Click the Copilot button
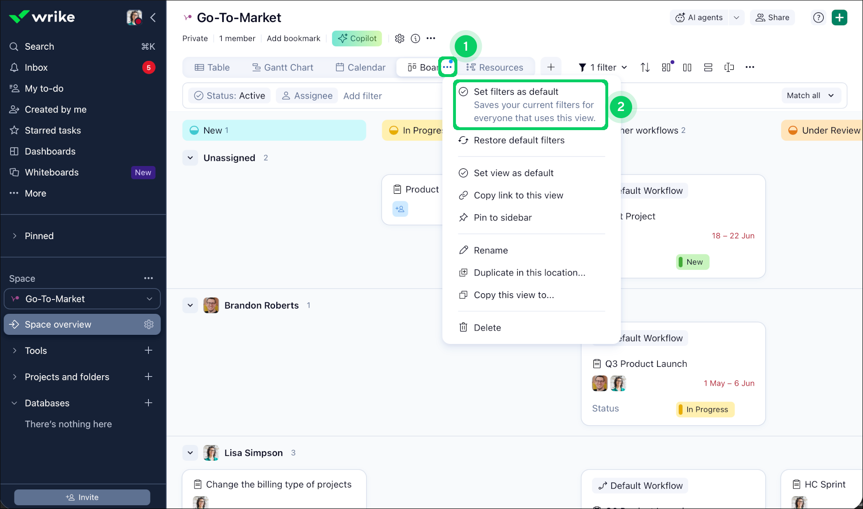863x509 pixels. pos(357,39)
